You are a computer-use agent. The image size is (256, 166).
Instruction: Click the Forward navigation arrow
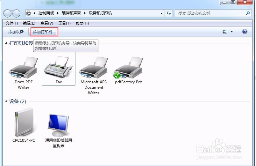[16, 14]
